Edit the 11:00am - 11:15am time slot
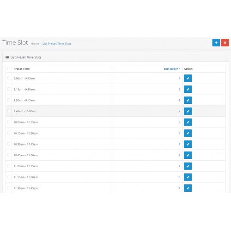The height and width of the screenshot is (231, 231). pos(188,166)
